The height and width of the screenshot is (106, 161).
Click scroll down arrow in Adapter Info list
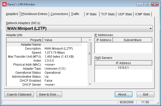(x=90, y=84)
